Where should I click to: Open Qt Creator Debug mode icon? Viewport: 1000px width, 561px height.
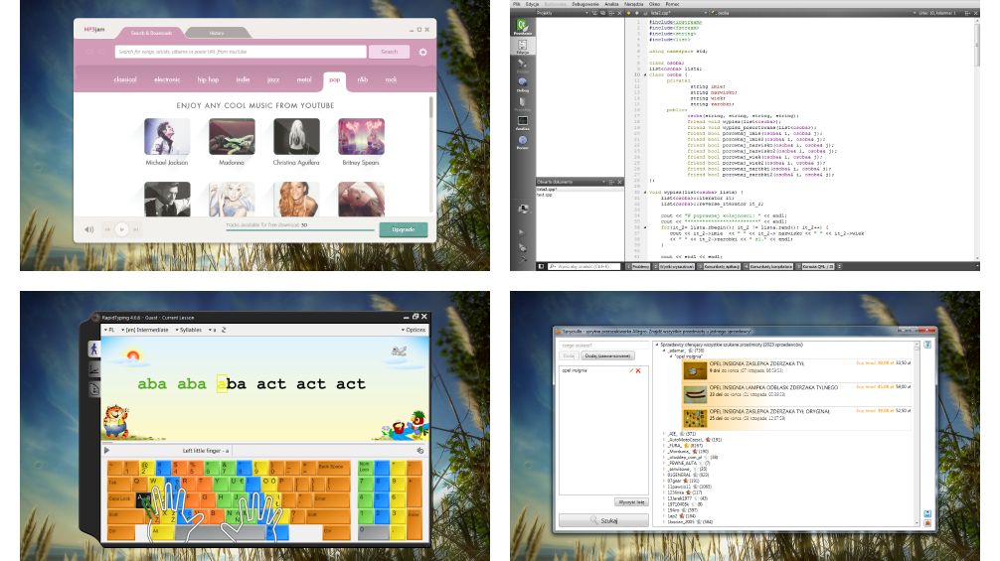pyautogui.click(x=522, y=84)
